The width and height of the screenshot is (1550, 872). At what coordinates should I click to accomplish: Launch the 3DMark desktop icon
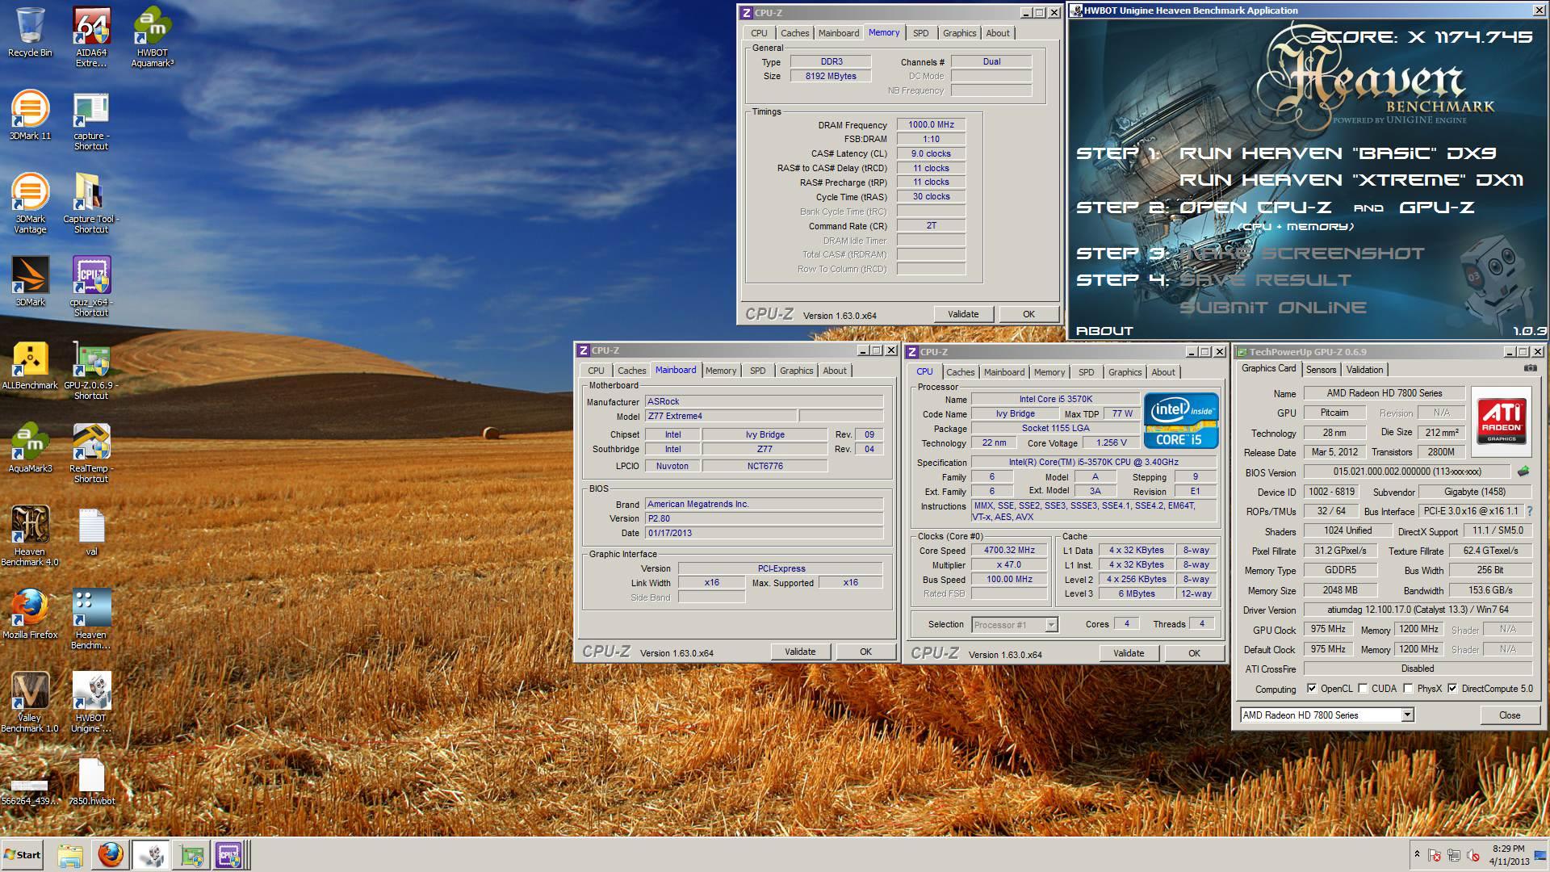(x=30, y=282)
